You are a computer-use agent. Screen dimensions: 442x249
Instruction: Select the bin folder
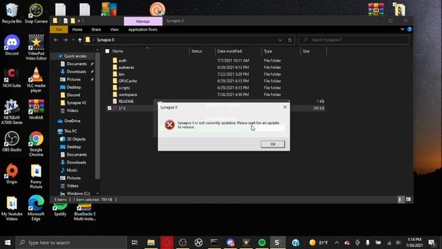click(x=122, y=74)
